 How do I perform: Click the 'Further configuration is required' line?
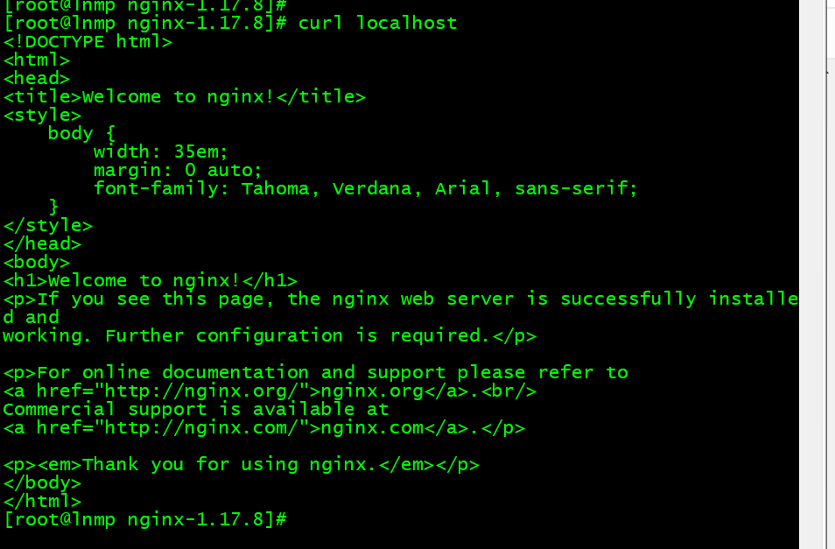coord(270,336)
